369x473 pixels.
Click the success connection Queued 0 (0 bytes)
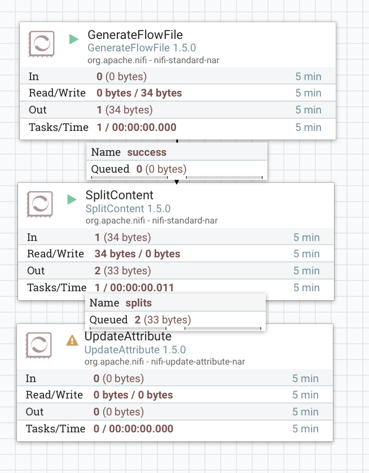click(161, 169)
